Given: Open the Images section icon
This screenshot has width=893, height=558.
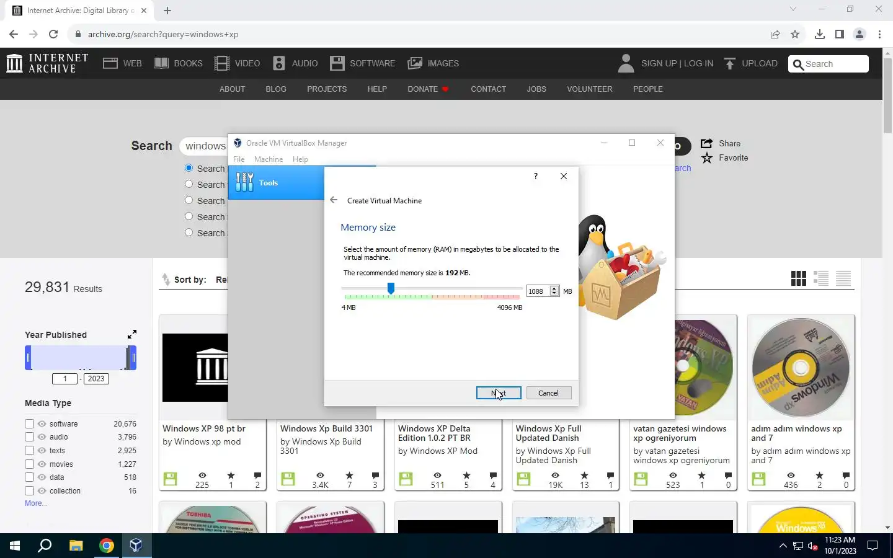Looking at the screenshot, I should [415, 63].
